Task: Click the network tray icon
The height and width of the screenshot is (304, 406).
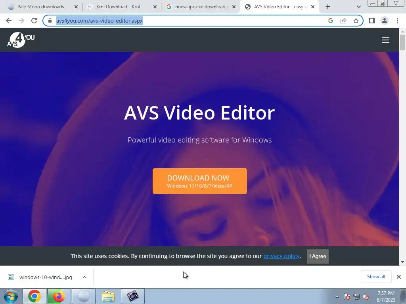Action: tap(356, 296)
